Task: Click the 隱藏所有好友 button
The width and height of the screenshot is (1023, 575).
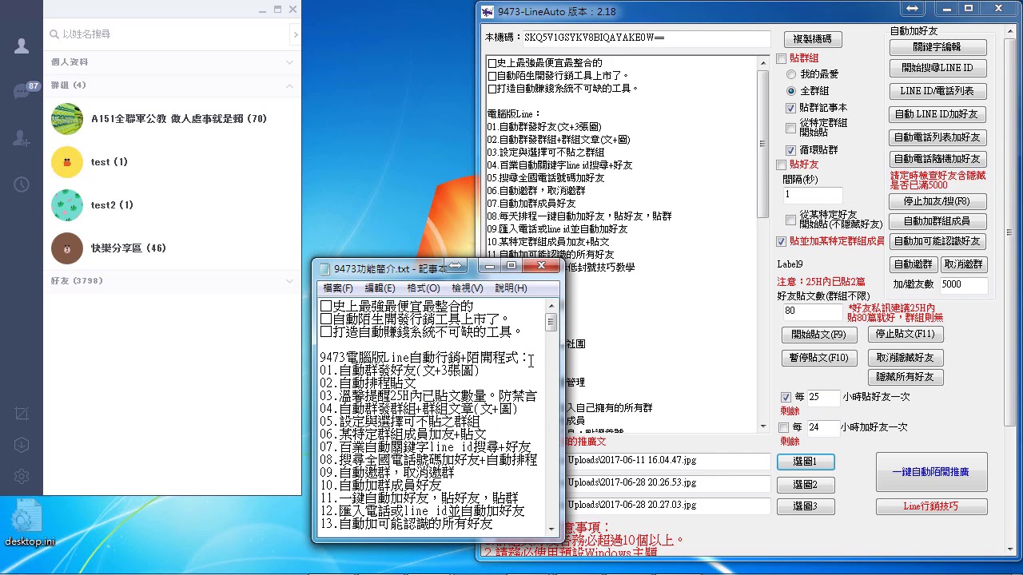Action: tap(905, 377)
